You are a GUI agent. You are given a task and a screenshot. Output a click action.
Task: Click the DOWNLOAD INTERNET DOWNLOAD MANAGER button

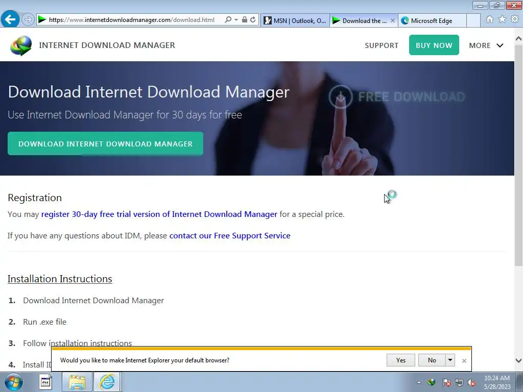[x=105, y=143]
